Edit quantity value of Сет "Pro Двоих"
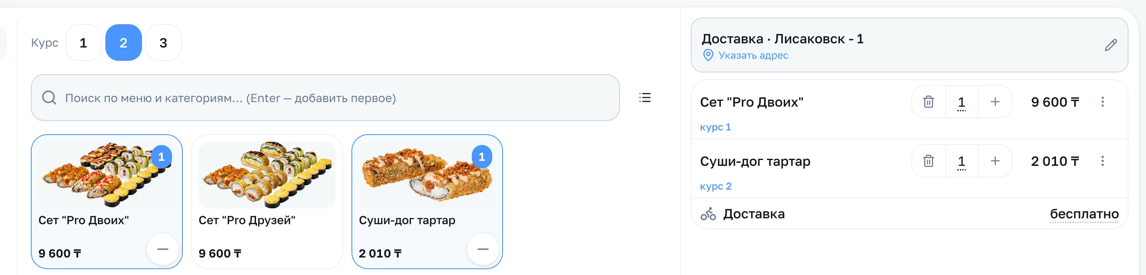Image resolution: width=1146 pixels, height=275 pixels. pyautogui.click(x=962, y=102)
